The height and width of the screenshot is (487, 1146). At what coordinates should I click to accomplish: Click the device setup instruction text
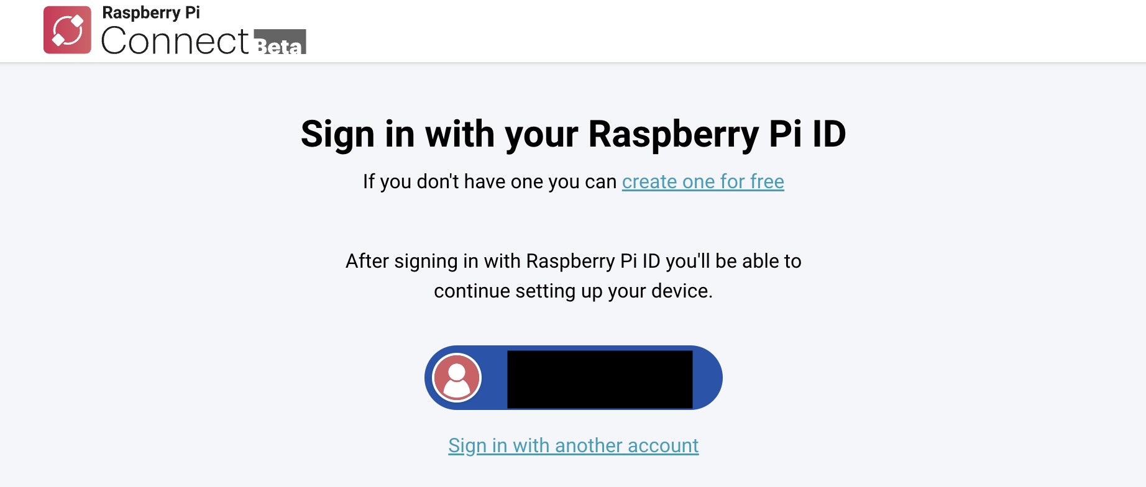point(573,275)
